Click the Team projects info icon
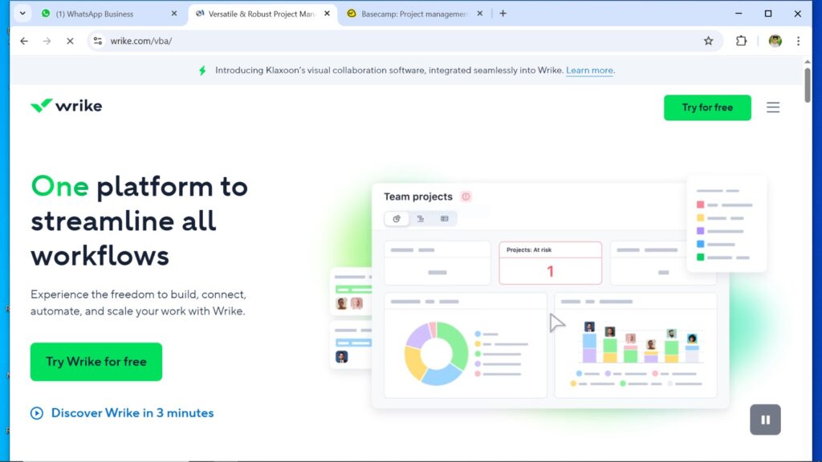 [466, 197]
